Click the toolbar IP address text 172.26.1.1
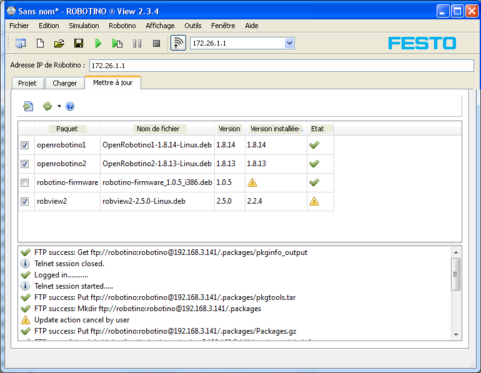The height and width of the screenshot is (373, 481). [209, 43]
